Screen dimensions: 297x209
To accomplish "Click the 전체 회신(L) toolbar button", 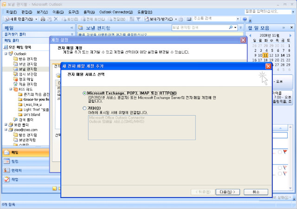I will tap(93, 19).
